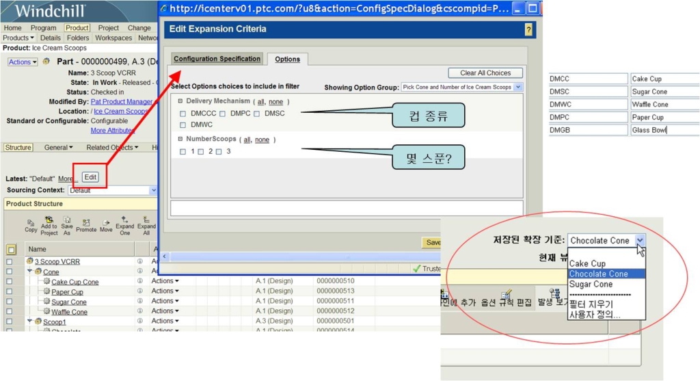Open Sourcing Context dropdown
This screenshot has width=700, height=381.
pos(153,190)
